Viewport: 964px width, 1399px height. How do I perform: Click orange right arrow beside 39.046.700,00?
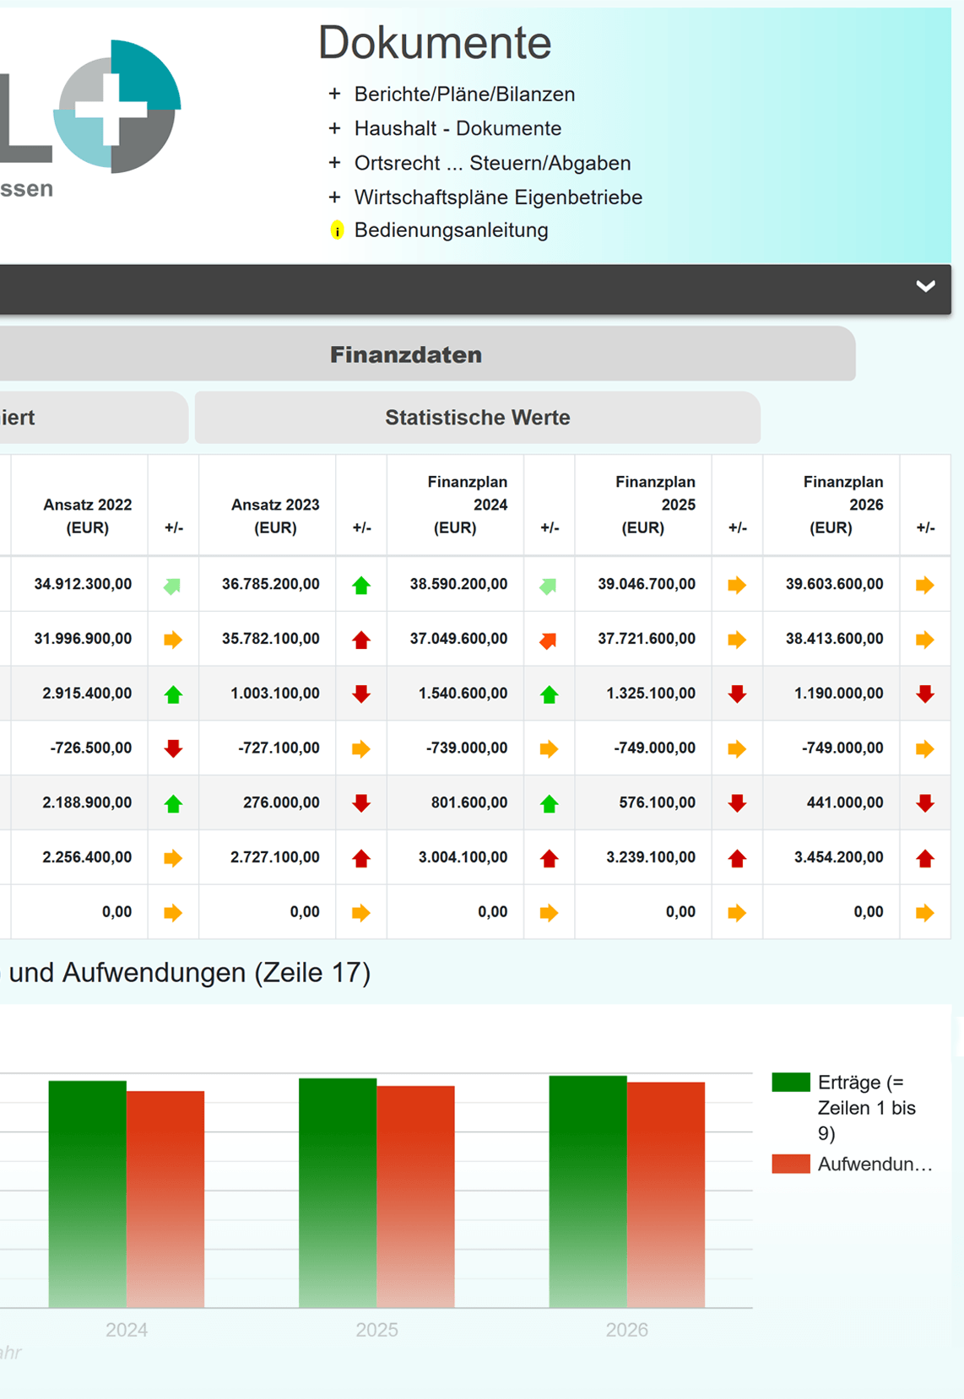tap(737, 585)
